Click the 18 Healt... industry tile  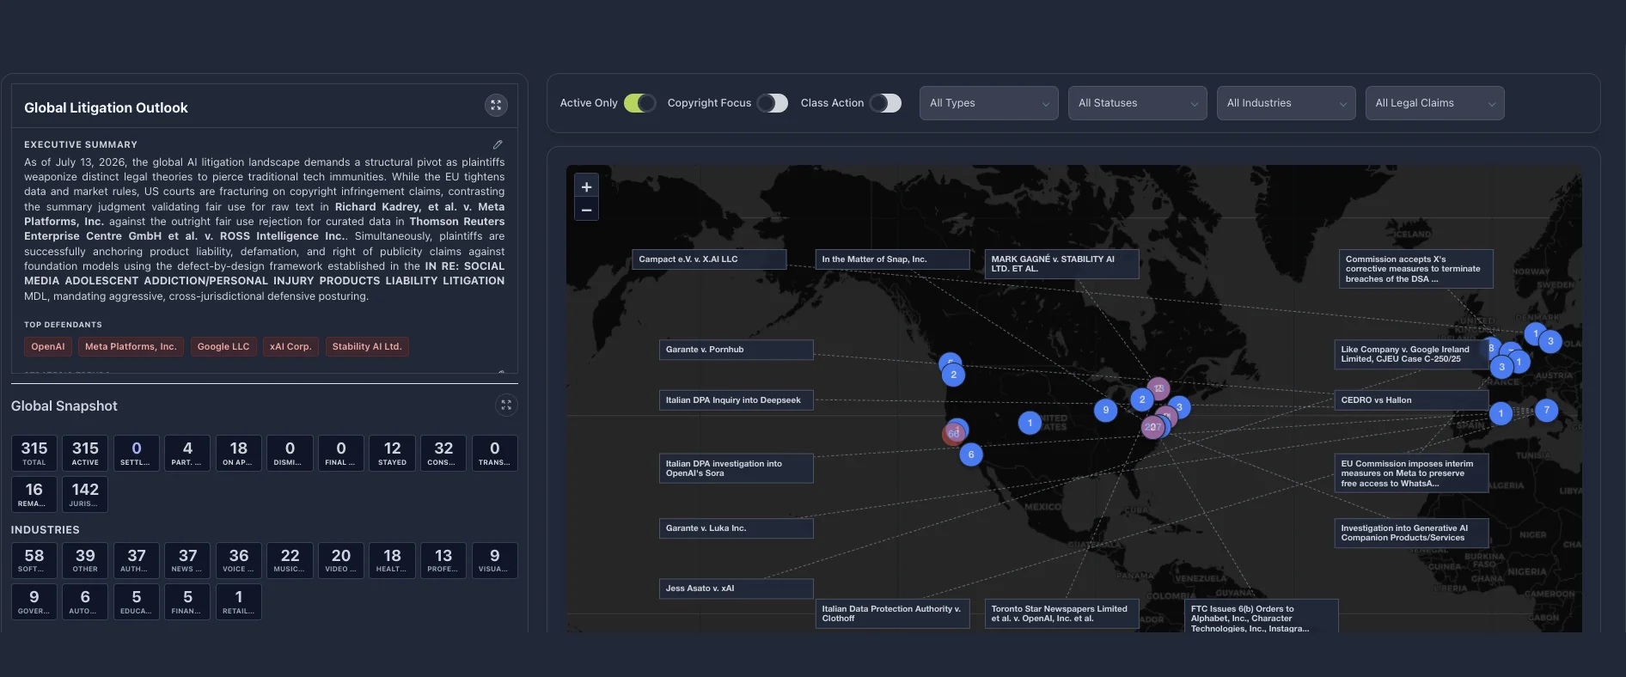[x=393, y=560]
